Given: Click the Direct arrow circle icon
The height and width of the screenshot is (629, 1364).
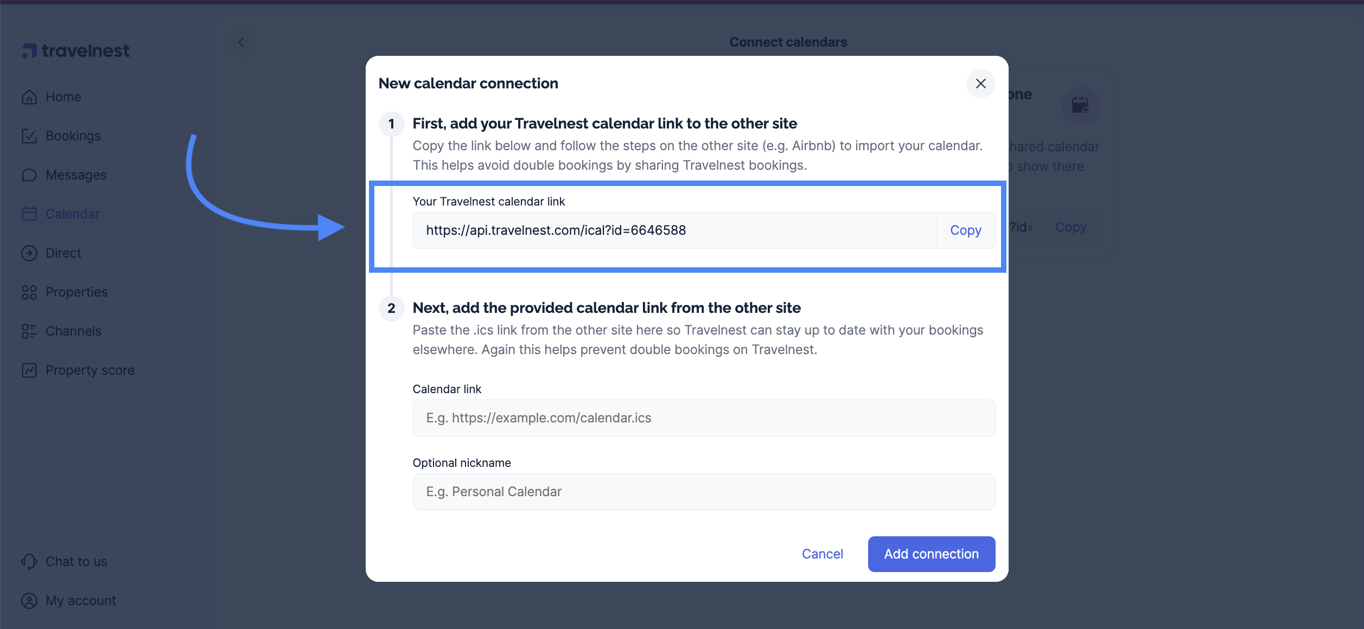Looking at the screenshot, I should pyautogui.click(x=29, y=253).
